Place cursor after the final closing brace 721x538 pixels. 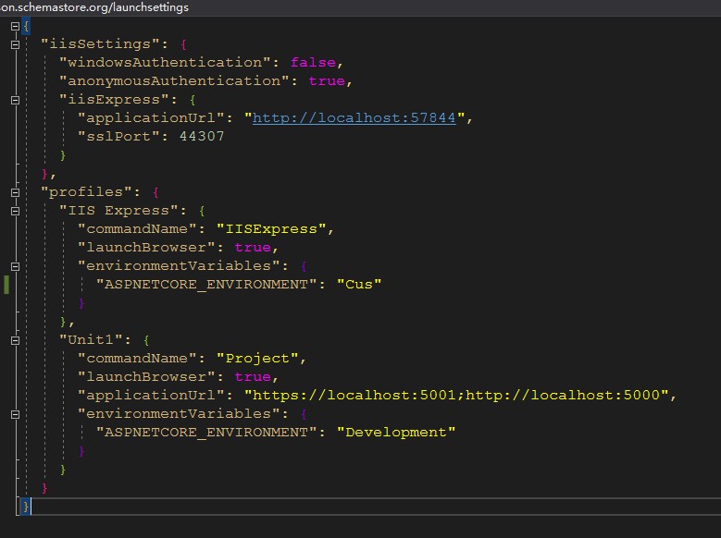tap(31, 507)
